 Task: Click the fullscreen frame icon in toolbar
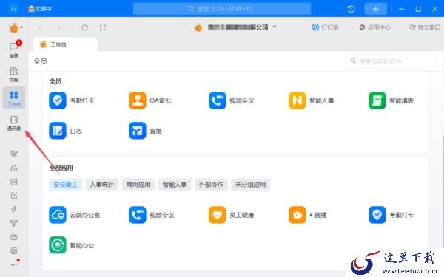103,27
